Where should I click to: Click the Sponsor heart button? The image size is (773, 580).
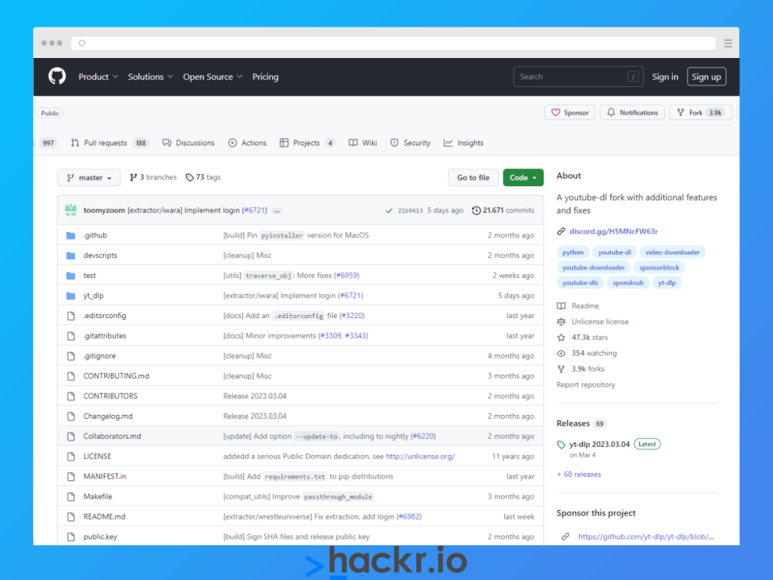tap(570, 113)
